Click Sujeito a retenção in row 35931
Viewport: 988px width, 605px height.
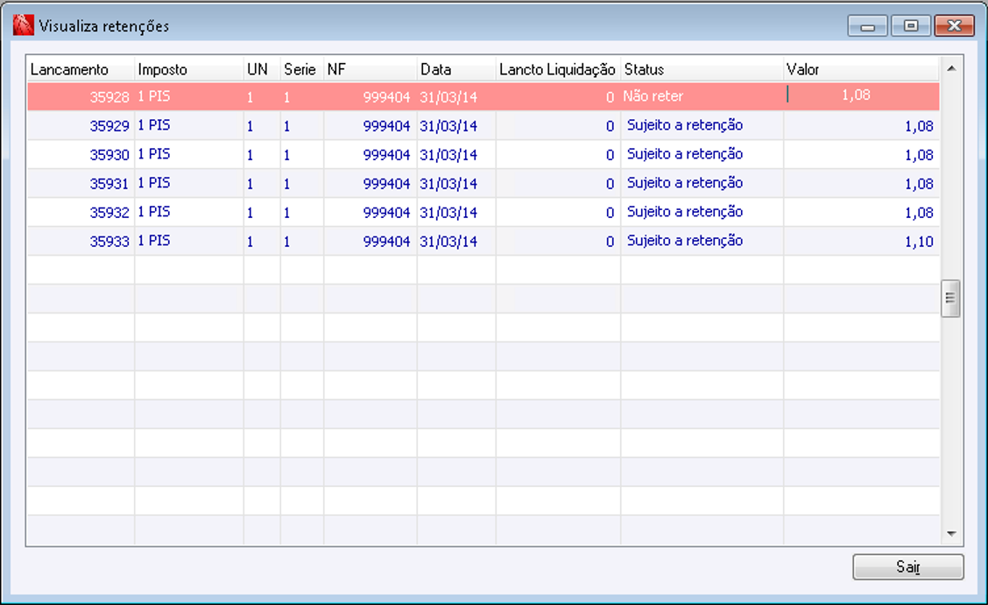[685, 183]
